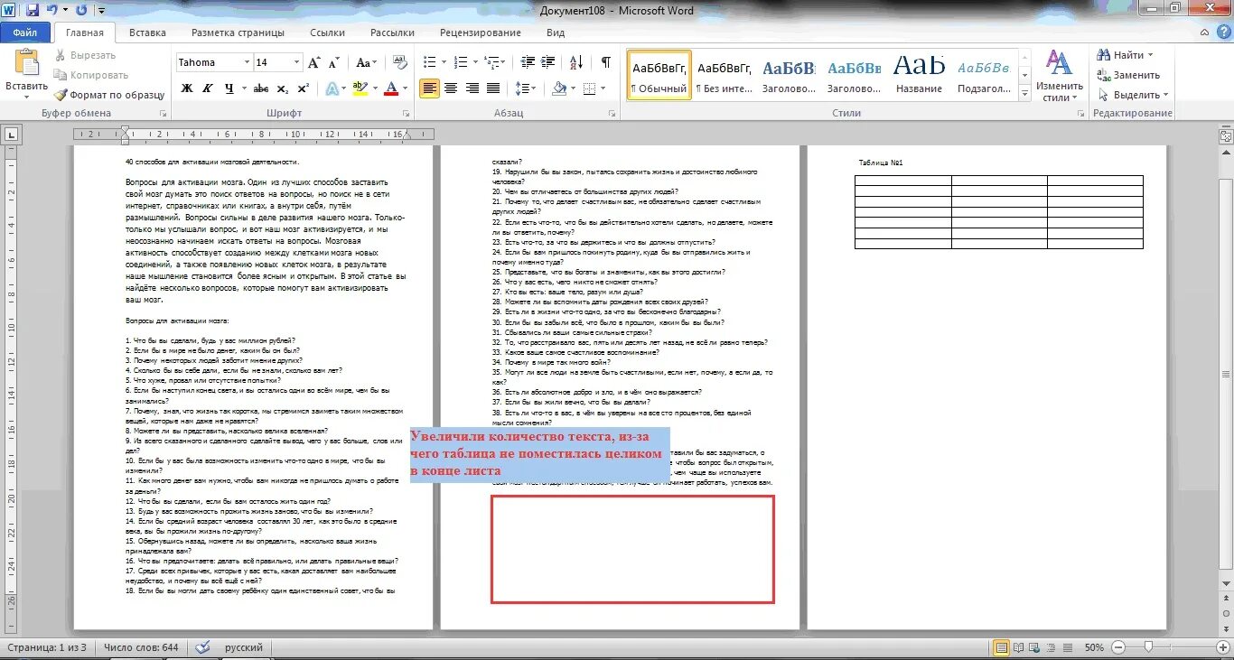Select Align Right button
Screen dimensions: 1234x660
pyautogui.click(x=472, y=88)
